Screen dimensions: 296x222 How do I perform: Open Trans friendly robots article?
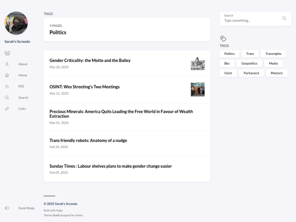coord(88,140)
